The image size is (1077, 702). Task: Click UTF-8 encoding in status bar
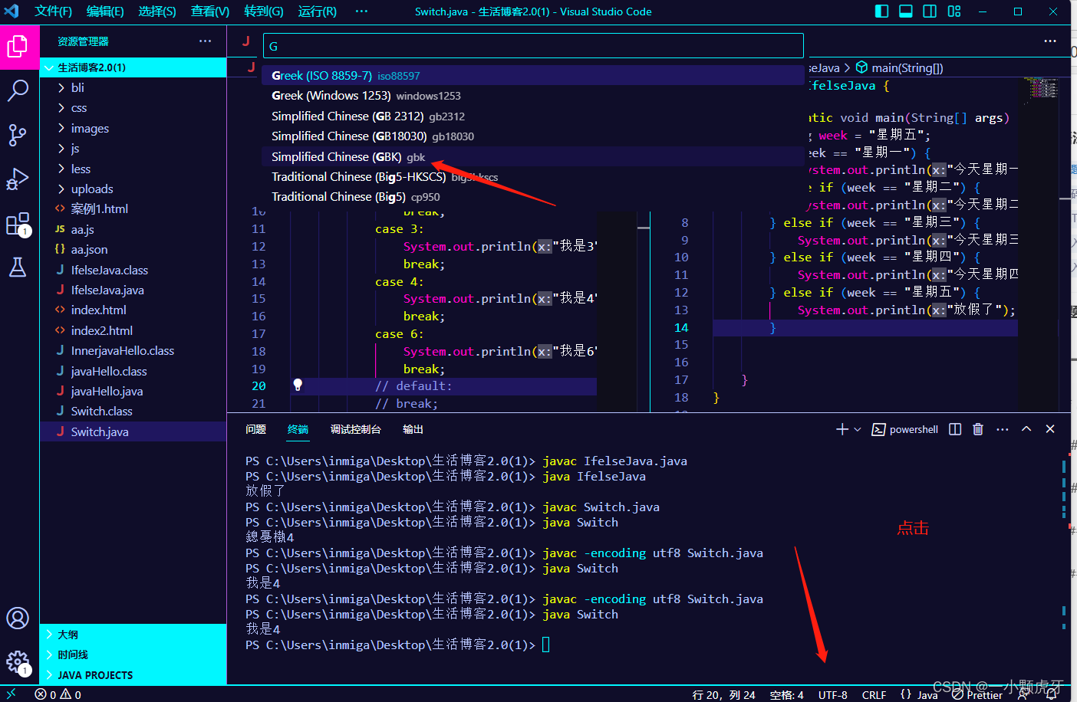point(832,695)
